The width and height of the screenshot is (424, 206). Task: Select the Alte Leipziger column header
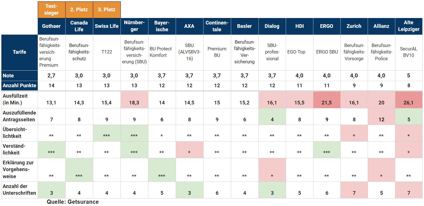click(409, 26)
